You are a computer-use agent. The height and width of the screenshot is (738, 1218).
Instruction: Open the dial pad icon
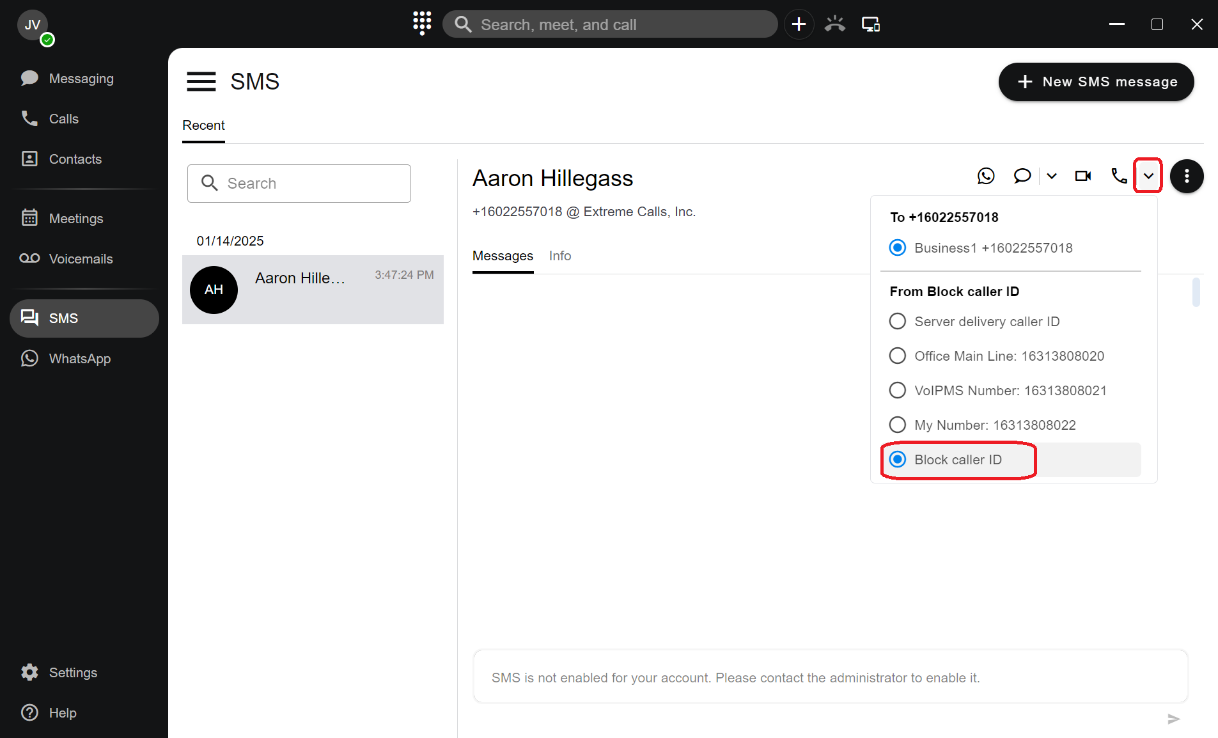pos(422,24)
